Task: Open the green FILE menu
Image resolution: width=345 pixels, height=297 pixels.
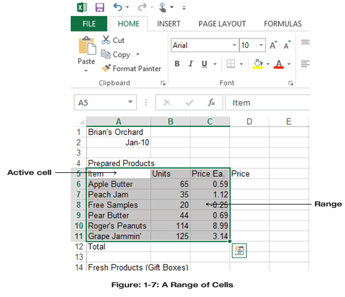Action: click(x=89, y=24)
